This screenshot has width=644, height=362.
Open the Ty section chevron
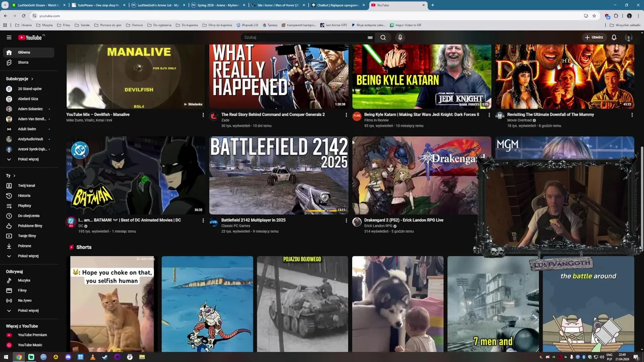tap(14, 175)
